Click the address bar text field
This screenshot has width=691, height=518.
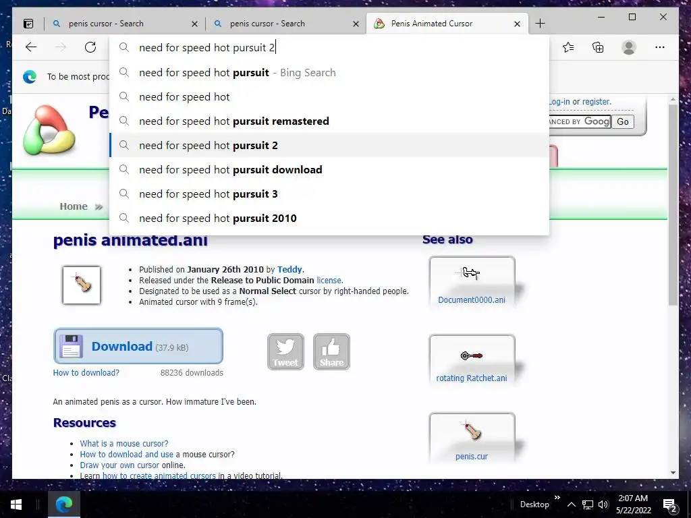click(329, 48)
